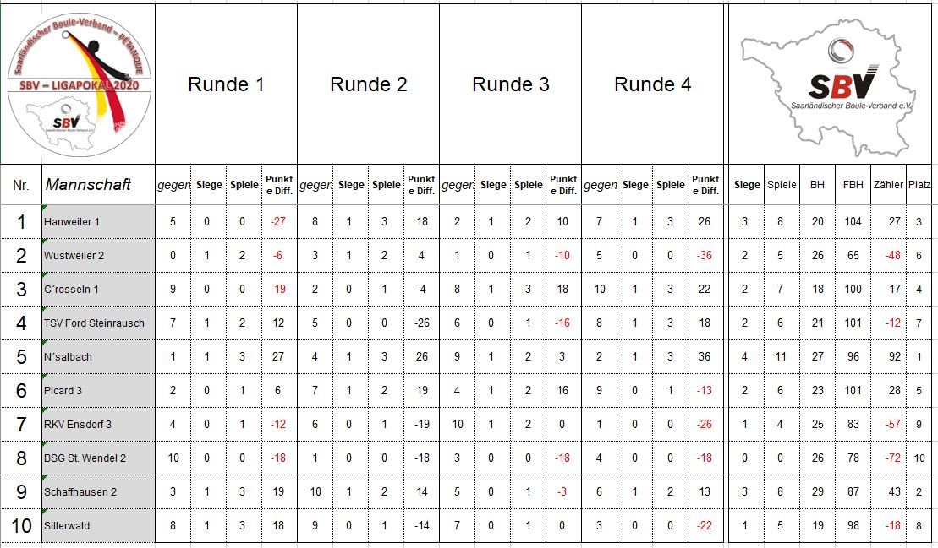
Task: Click the SBV Ligapokal 2020 round logo
Action: tap(80, 84)
